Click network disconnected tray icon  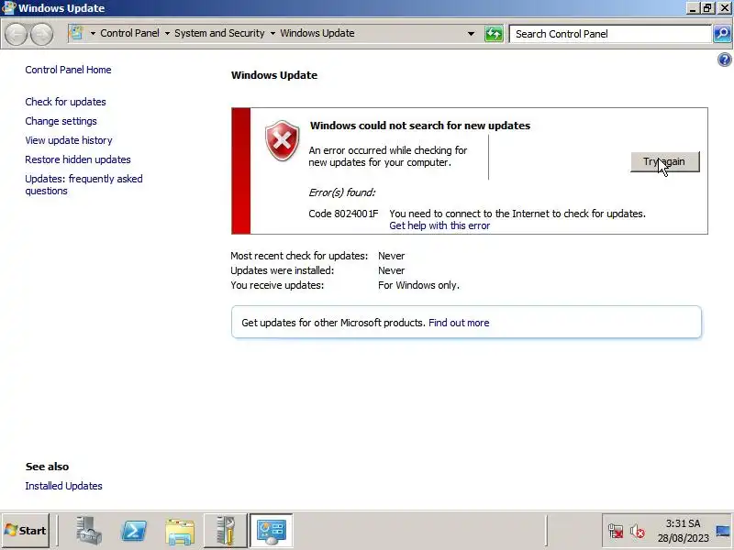(x=616, y=532)
